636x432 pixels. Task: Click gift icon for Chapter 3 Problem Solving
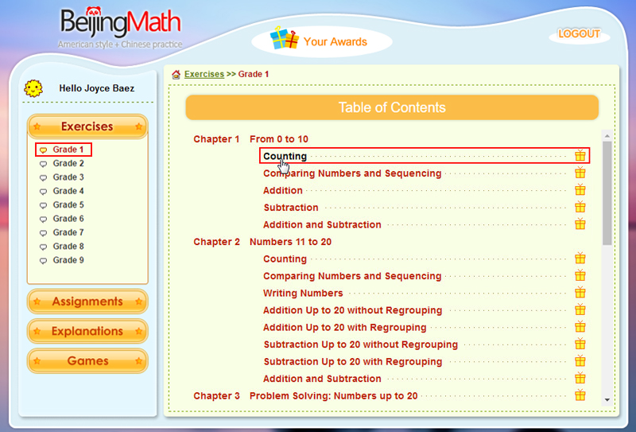tap(580, 395)
